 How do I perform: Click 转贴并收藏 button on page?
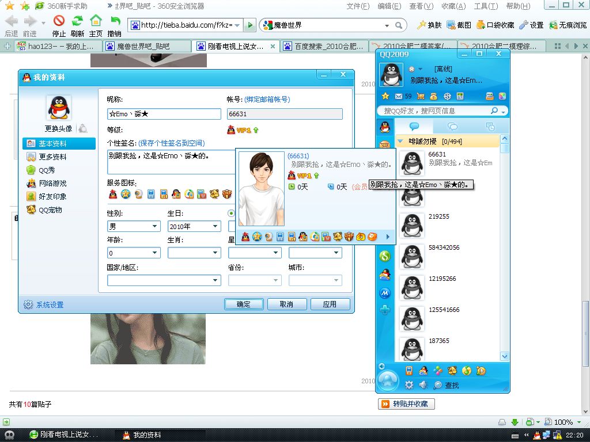click(406, 403)
